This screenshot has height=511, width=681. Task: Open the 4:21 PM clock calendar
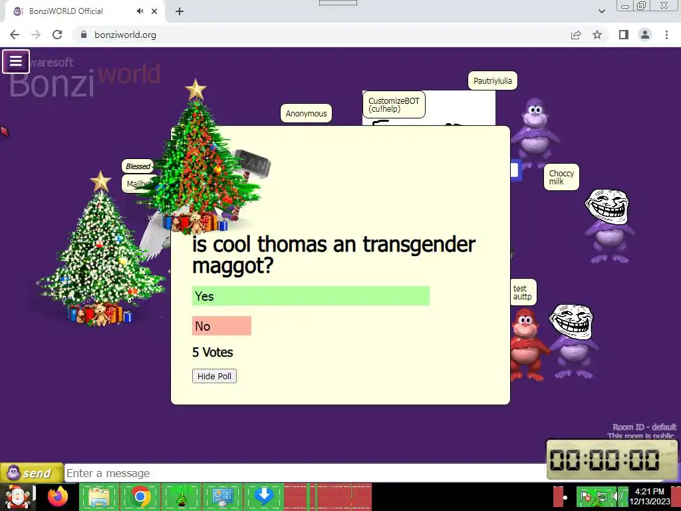650,496
